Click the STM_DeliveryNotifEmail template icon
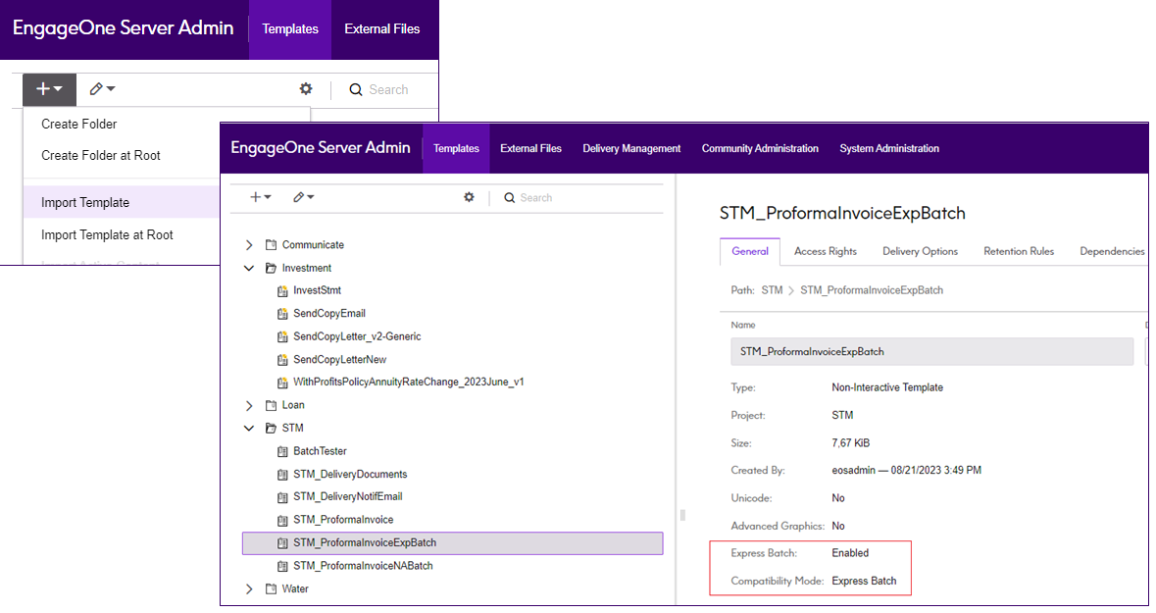The width and height of the screenshot is (1156, 613). 282,497
